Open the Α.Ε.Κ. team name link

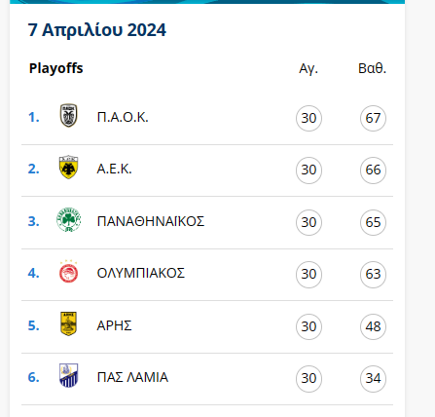[x=115, y=170]
